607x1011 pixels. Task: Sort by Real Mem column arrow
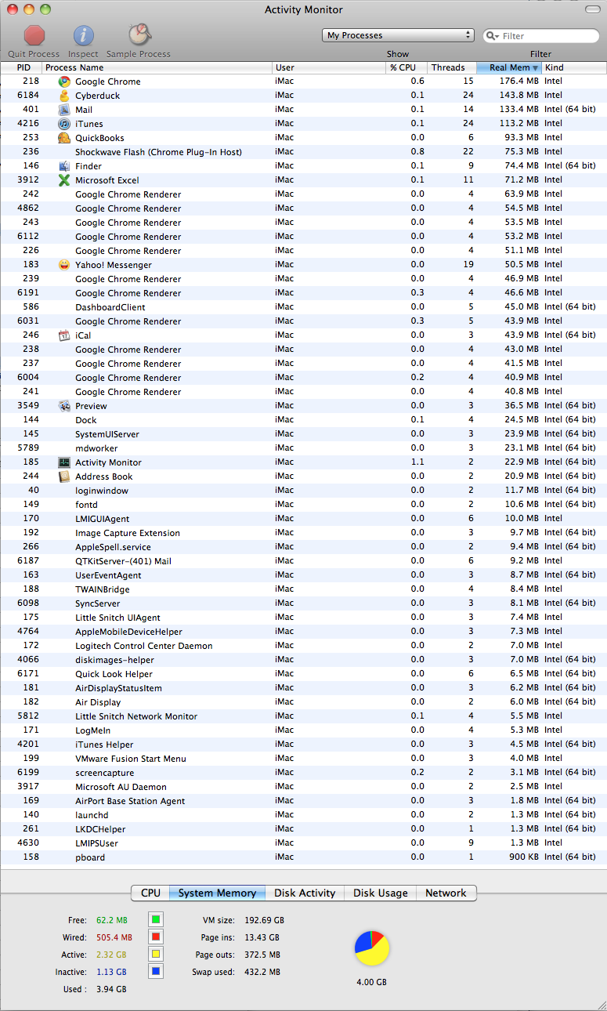(536, 68)
